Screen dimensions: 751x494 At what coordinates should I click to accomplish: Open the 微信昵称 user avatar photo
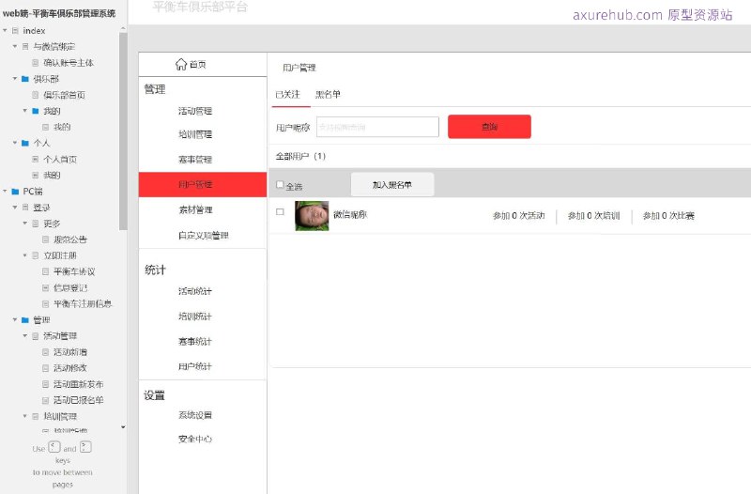(x=312, y=216)
